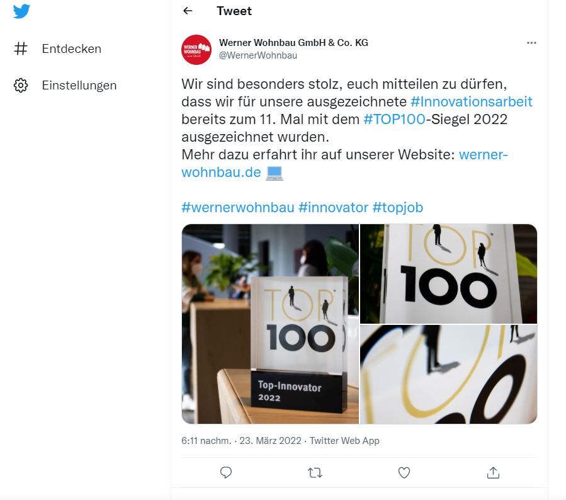Open Entdecken hashtag icon
566x500 pixels.
pyautogui.click(x=21, y=48)
